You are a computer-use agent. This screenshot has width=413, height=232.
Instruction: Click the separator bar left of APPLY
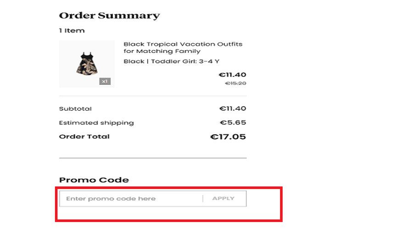[x=203, y=199]
